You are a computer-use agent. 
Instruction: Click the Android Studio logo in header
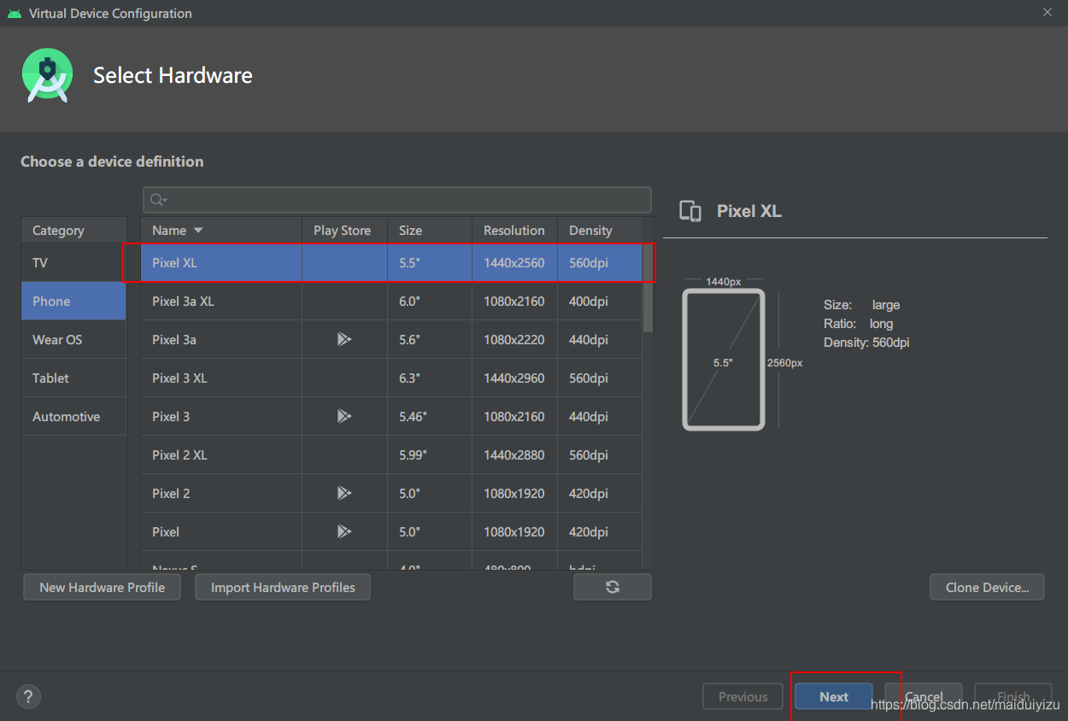point(47,75)
